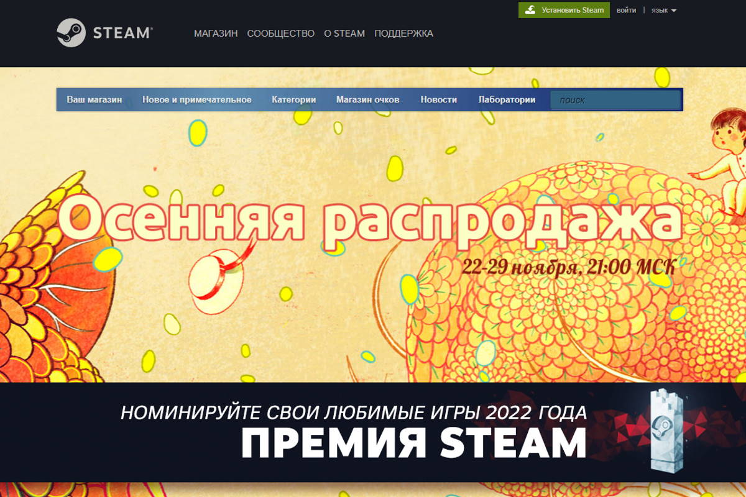Expand the Категории dropdown
Image resolution: width=746 pixels, height=497 pixels.
pos(293,100)
